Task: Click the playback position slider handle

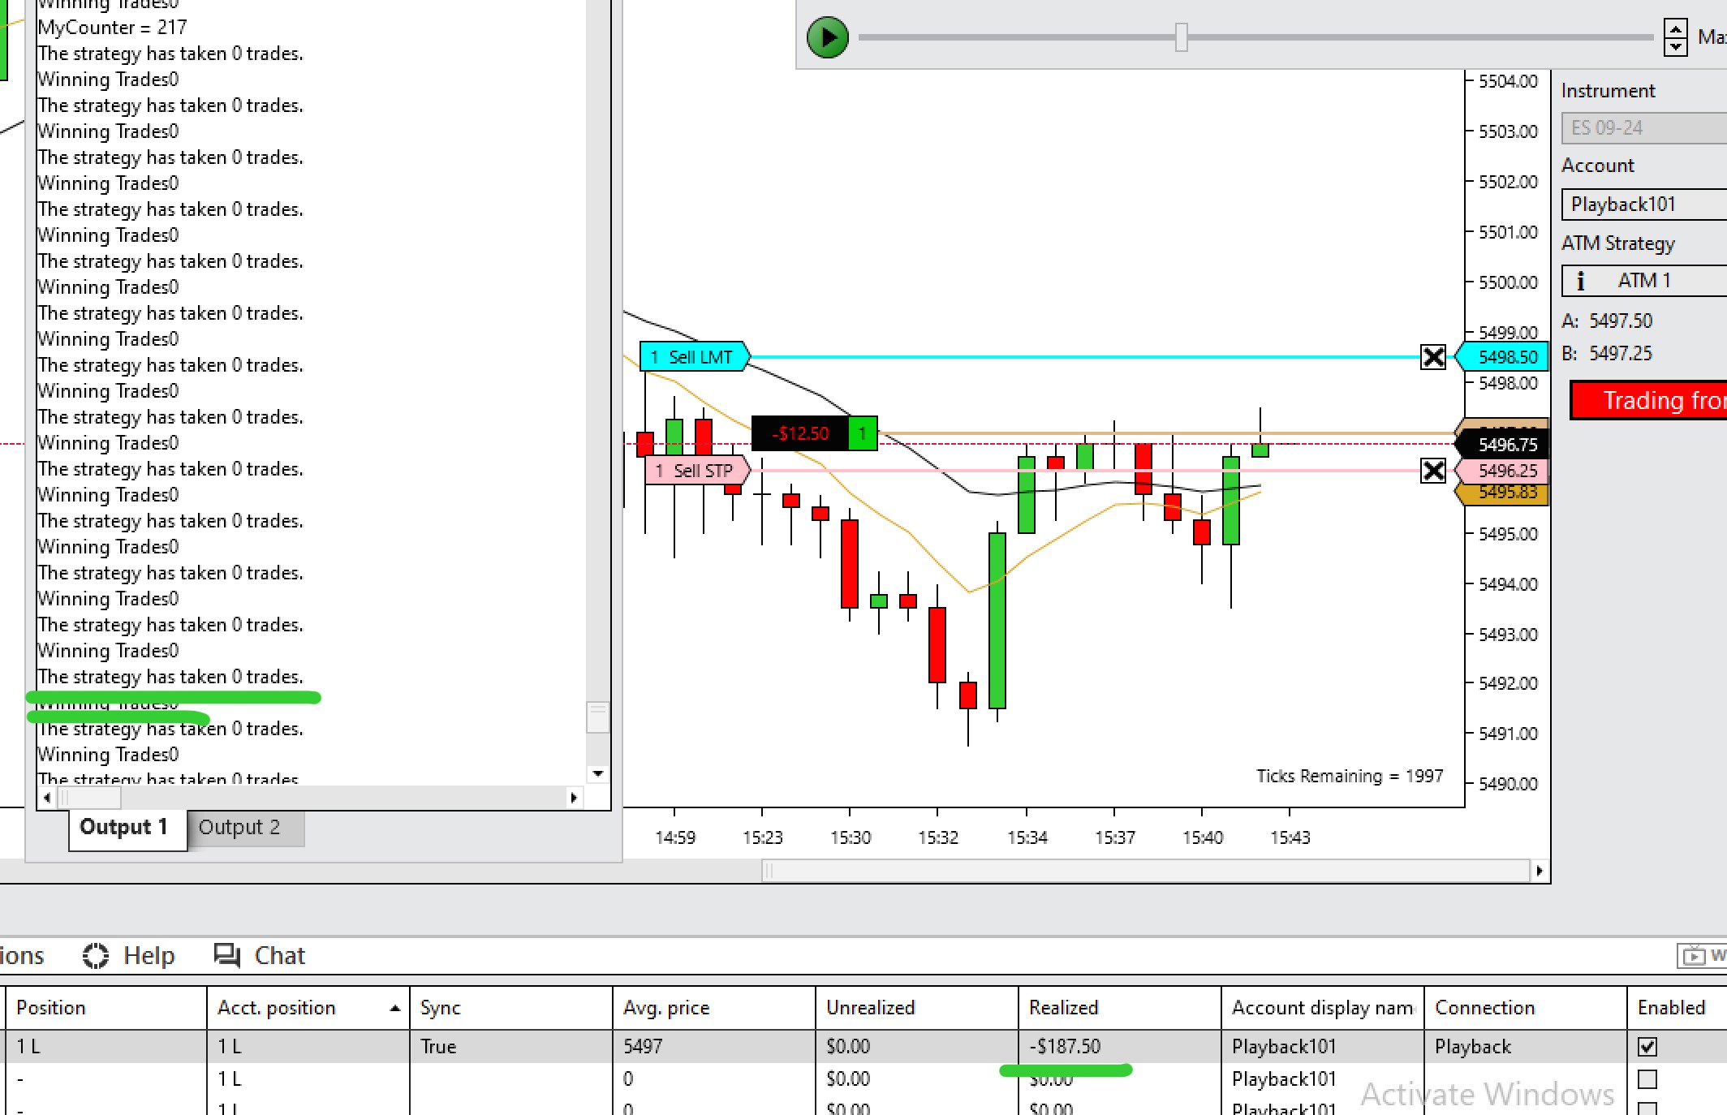Action: pyautogui.click(x=1181, y=37)
